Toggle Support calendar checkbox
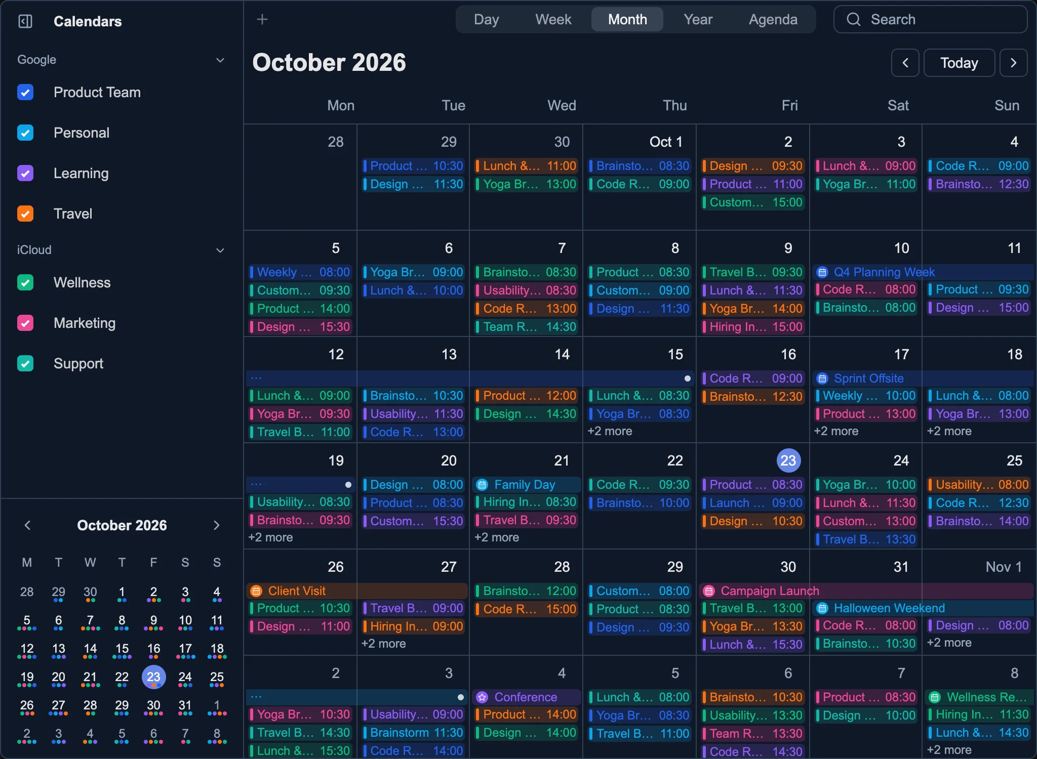This screenshot has height=759, width=1037. pos(25,363)
